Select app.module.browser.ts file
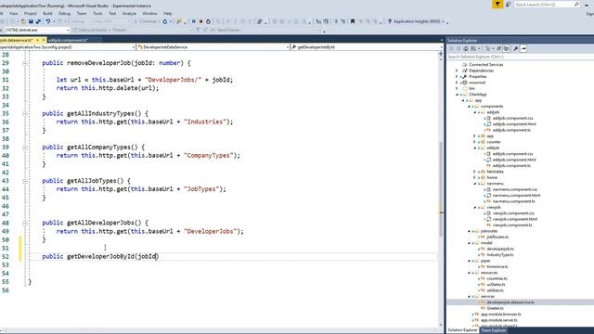This screenshot has height=334, width=594. pos(501,315)
